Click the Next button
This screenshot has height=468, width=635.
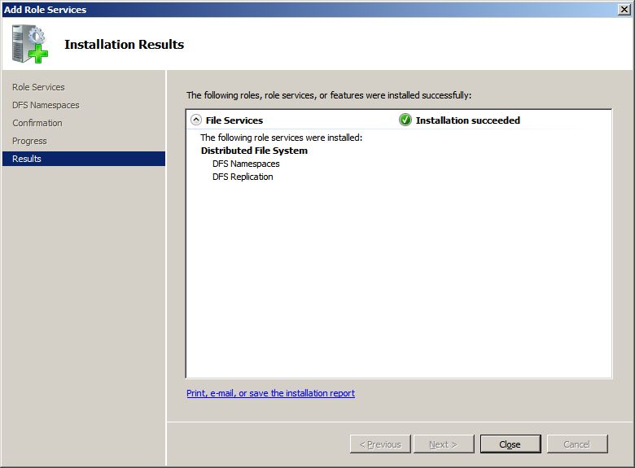444,444
